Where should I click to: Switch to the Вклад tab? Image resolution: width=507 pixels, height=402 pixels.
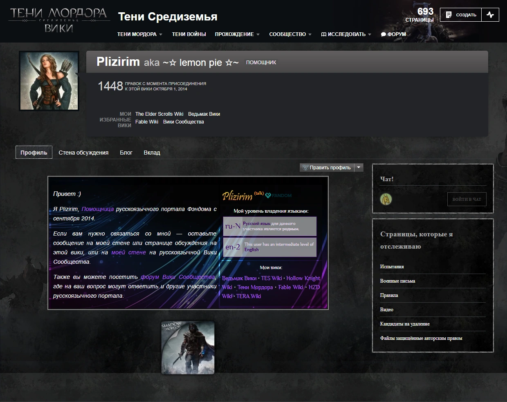pos(152,153)
